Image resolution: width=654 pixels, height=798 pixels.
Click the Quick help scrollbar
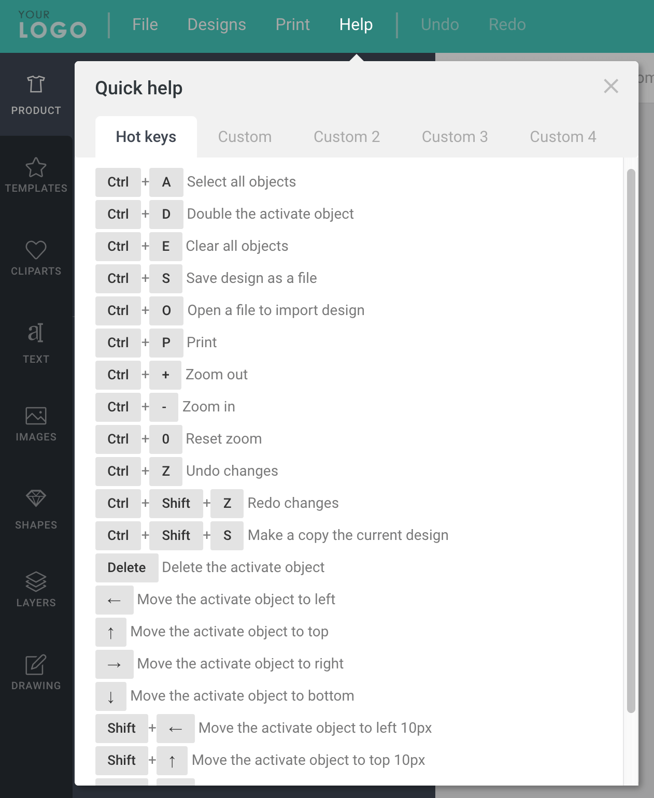pos(631,440)
